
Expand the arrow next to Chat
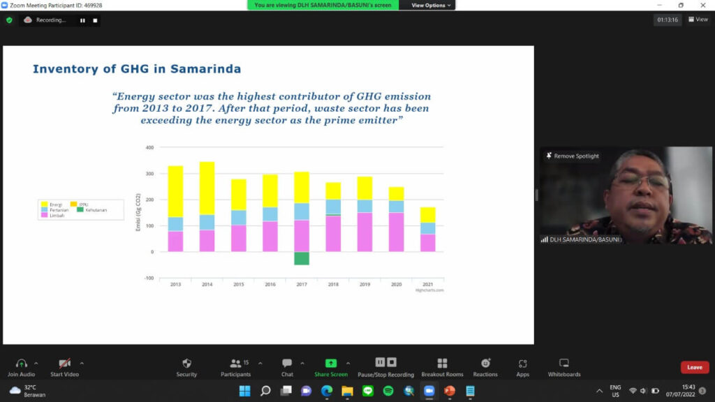(302, 363)
